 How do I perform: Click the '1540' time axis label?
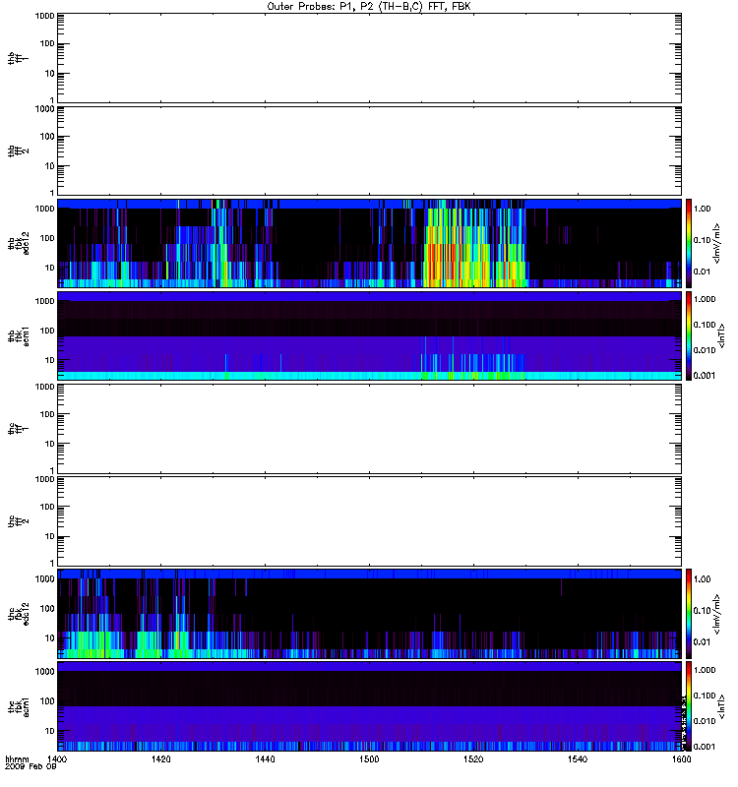[578, 759]
